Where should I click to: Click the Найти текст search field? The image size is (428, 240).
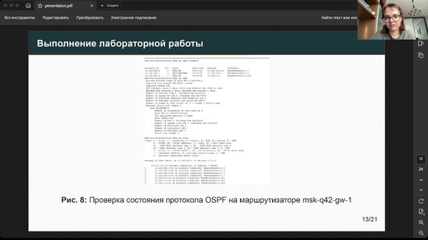(x=339, y=18)
